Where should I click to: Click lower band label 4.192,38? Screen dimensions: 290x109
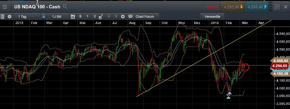[280, 74]
